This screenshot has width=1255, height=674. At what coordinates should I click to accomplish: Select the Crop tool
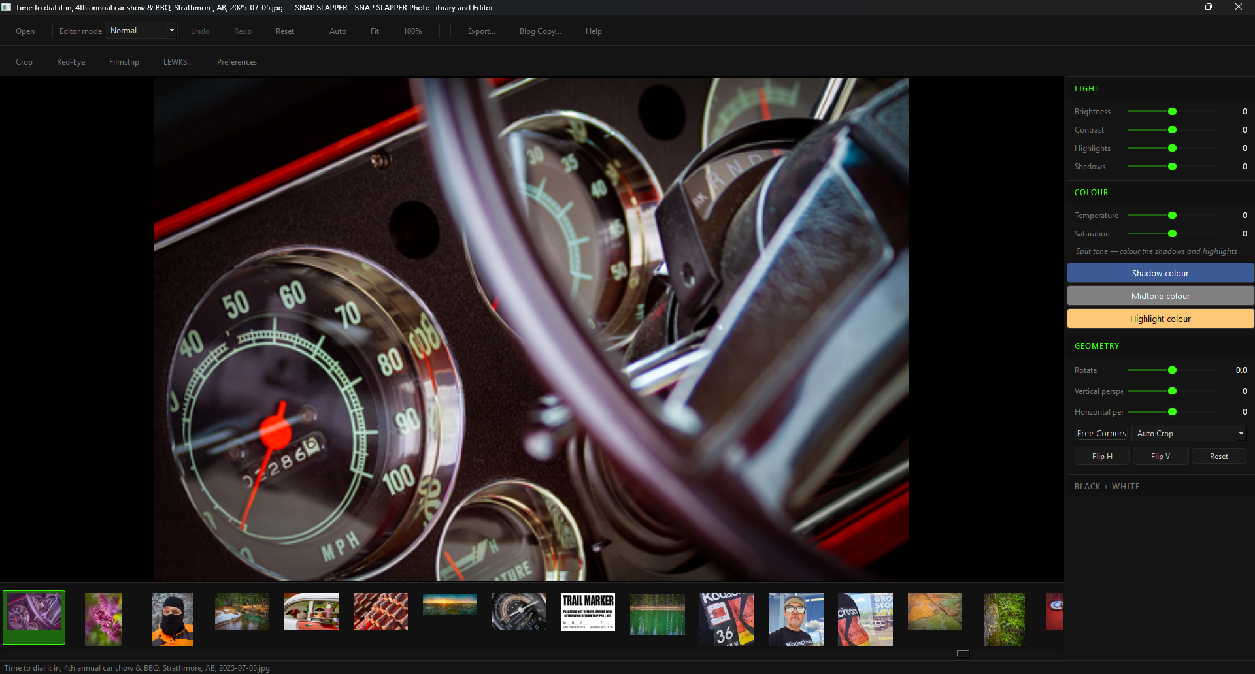point(24,62)
